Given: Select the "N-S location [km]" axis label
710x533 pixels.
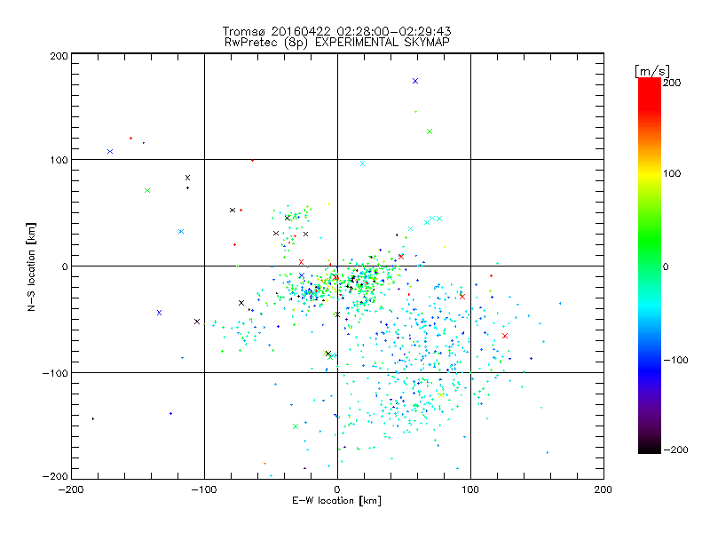Looking at the screenshot, I should click(31, 266).
